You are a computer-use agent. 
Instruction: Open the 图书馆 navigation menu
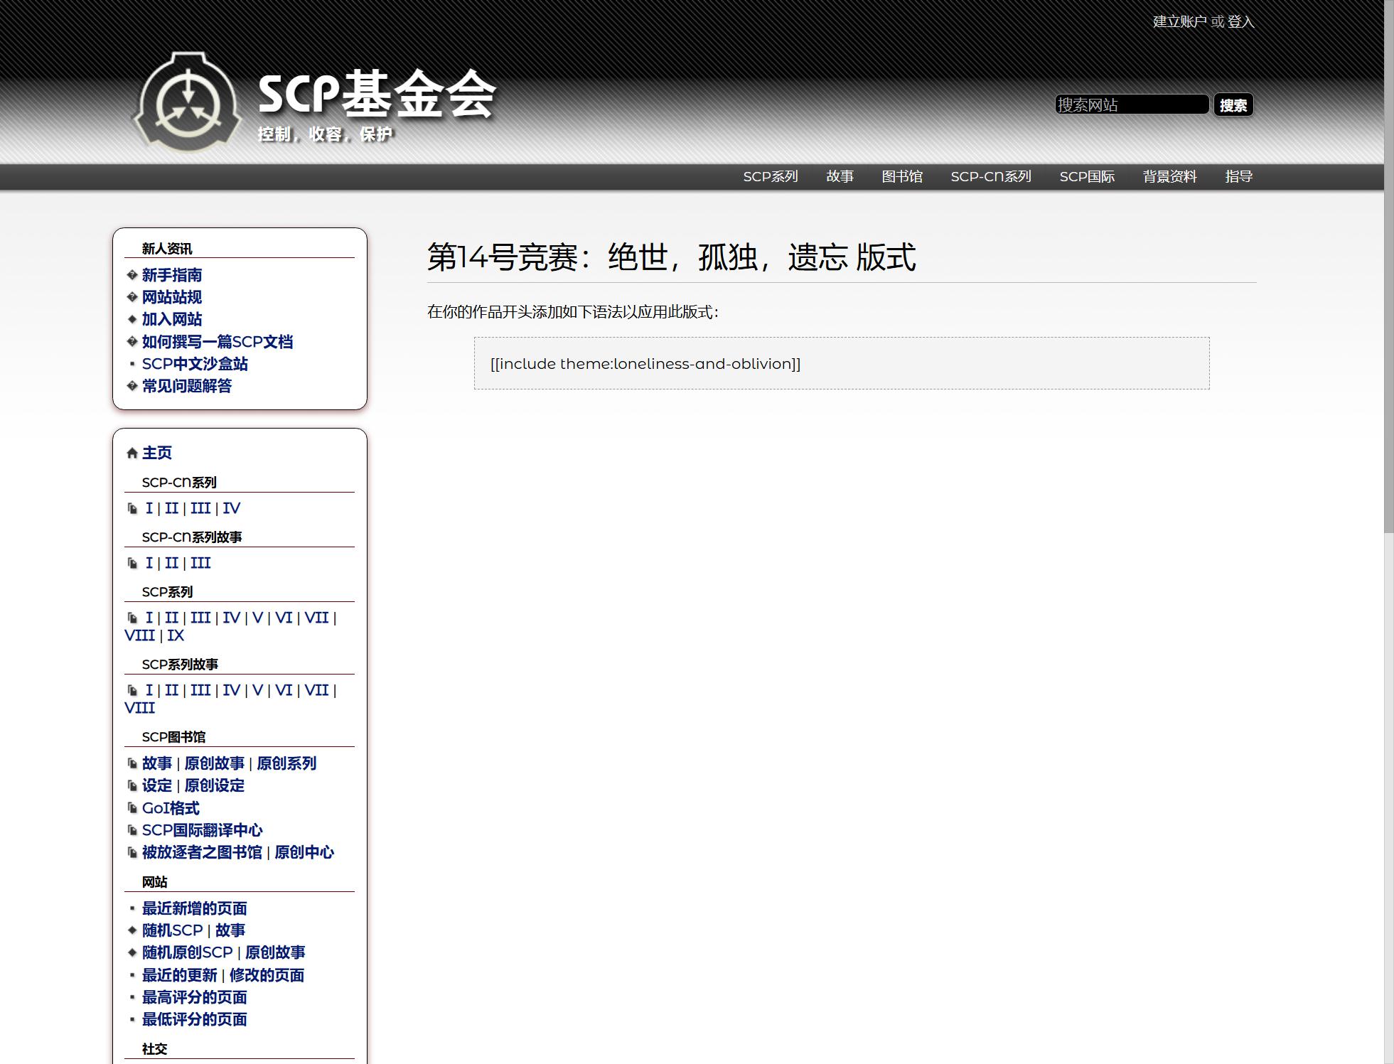[x=901, y=177]
